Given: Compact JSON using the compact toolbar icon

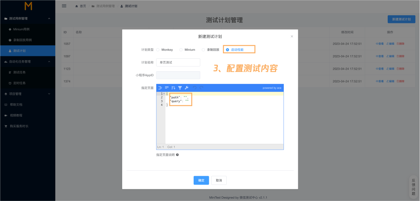Looking at the screenshot, I should pyautogui.click(x=166, y=88).
